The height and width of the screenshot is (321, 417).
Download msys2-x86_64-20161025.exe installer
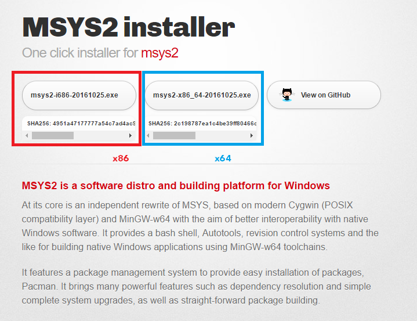click(202, 95)
